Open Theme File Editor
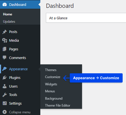 pos(58,105)
